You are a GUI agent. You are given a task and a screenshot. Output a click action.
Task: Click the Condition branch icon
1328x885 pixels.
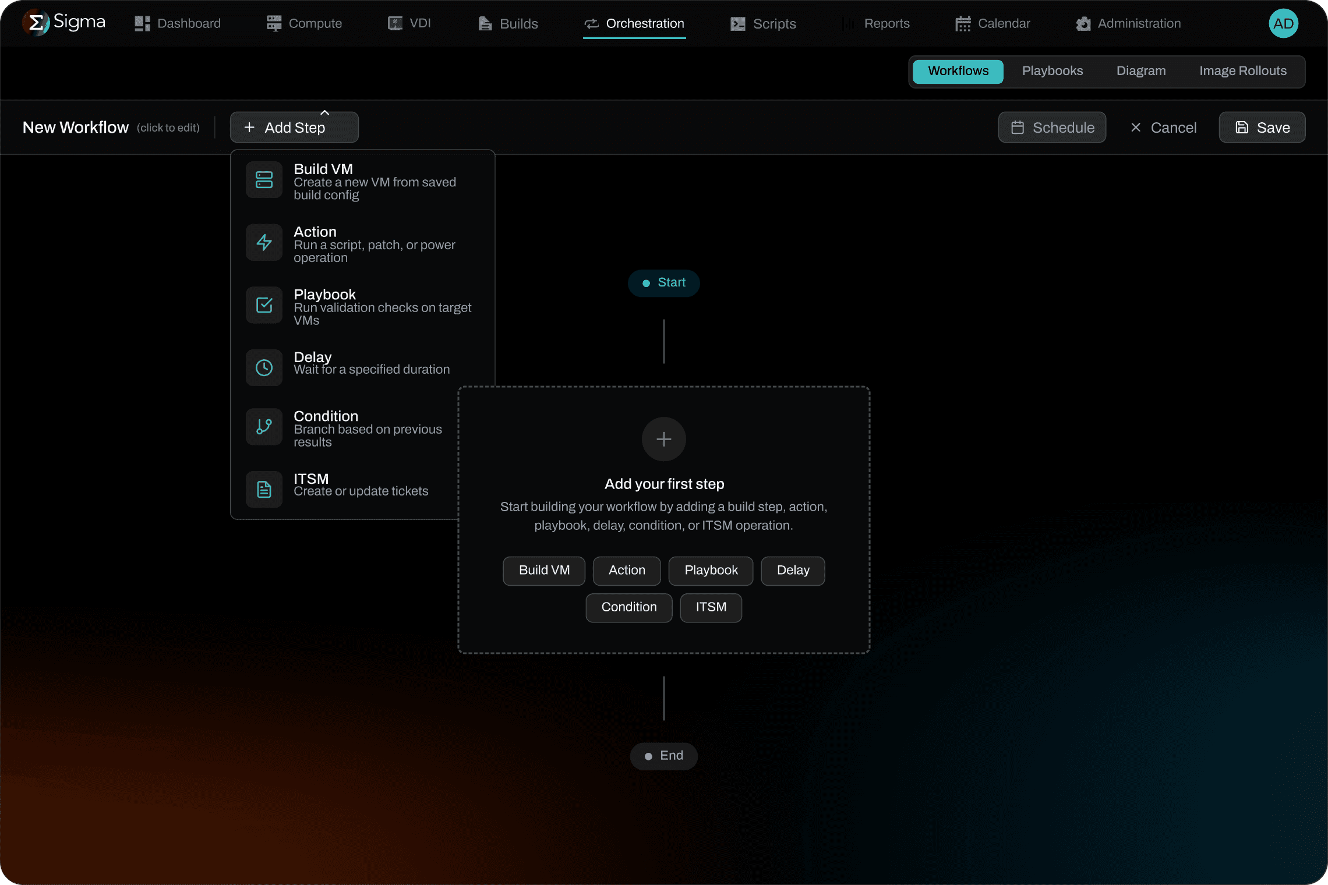[x=264, y=427]
